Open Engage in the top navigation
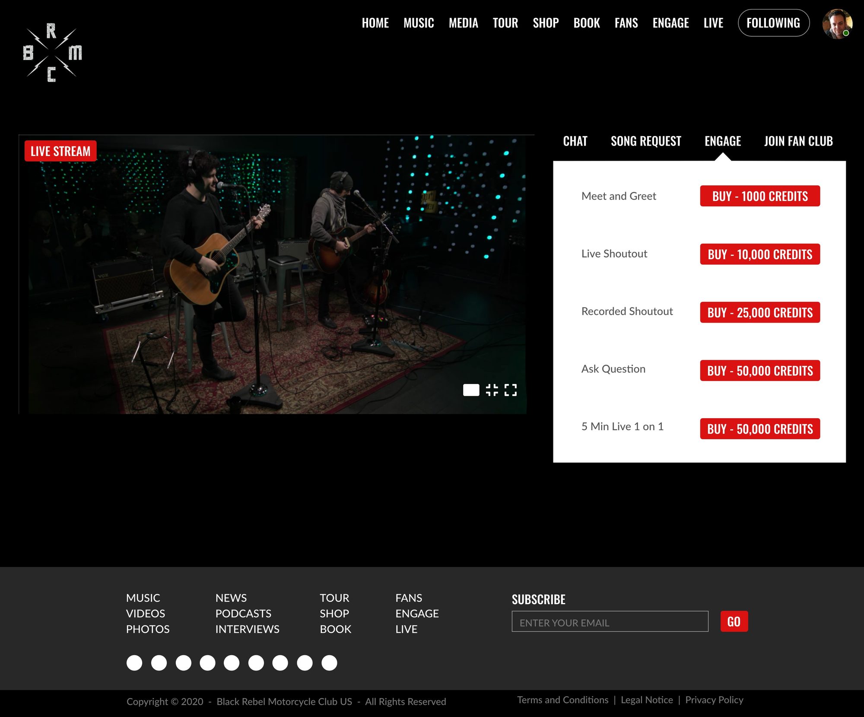This screenshot has width=864, height=717. click(670, 23)
